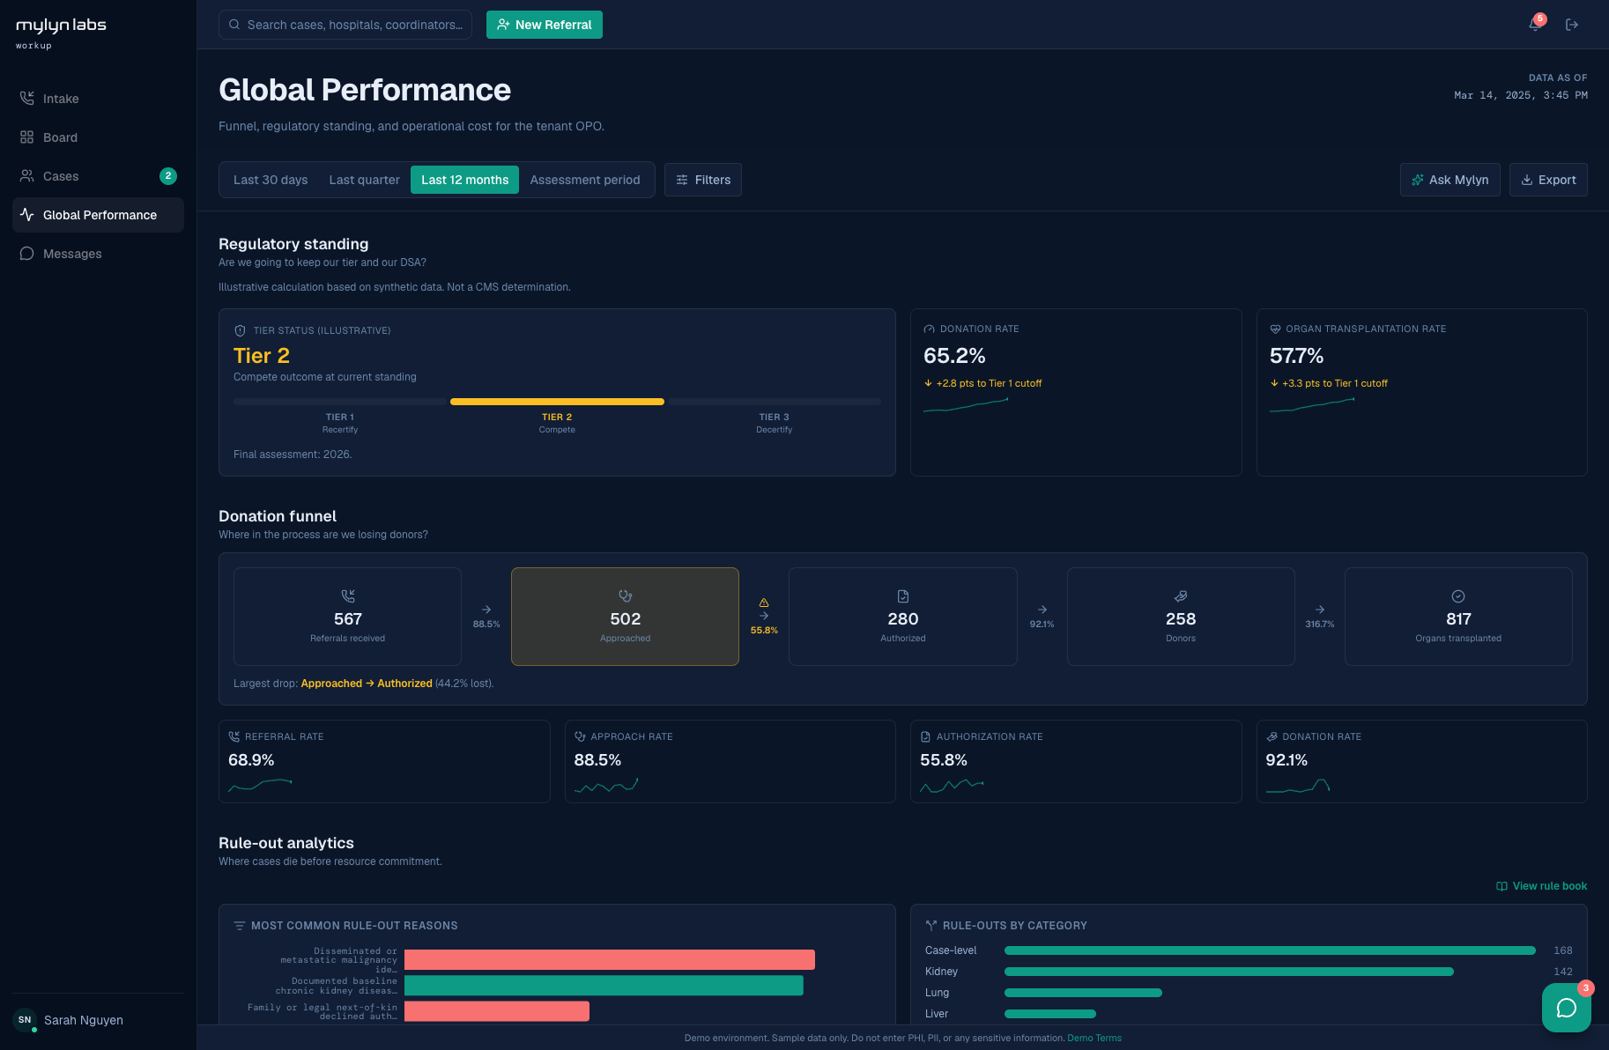This screenshot has width=1609, height=1050.
Task: Open the View rule book link
Action: (x=1542, y=886)
